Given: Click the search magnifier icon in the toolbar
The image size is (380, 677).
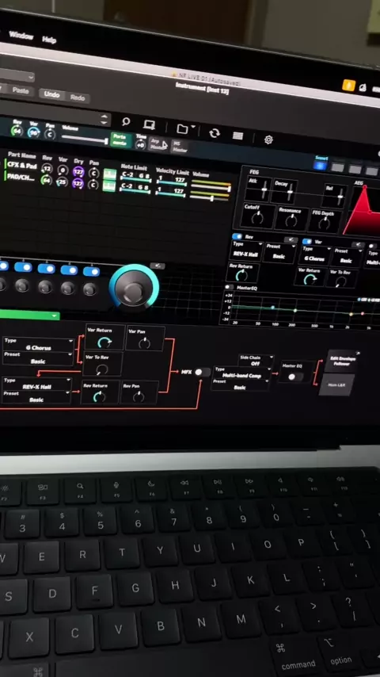Looking at the screenshot, I should point(126,122).
